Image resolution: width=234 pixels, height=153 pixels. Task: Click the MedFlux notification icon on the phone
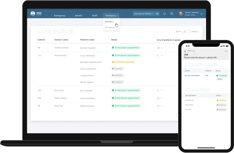186,51
